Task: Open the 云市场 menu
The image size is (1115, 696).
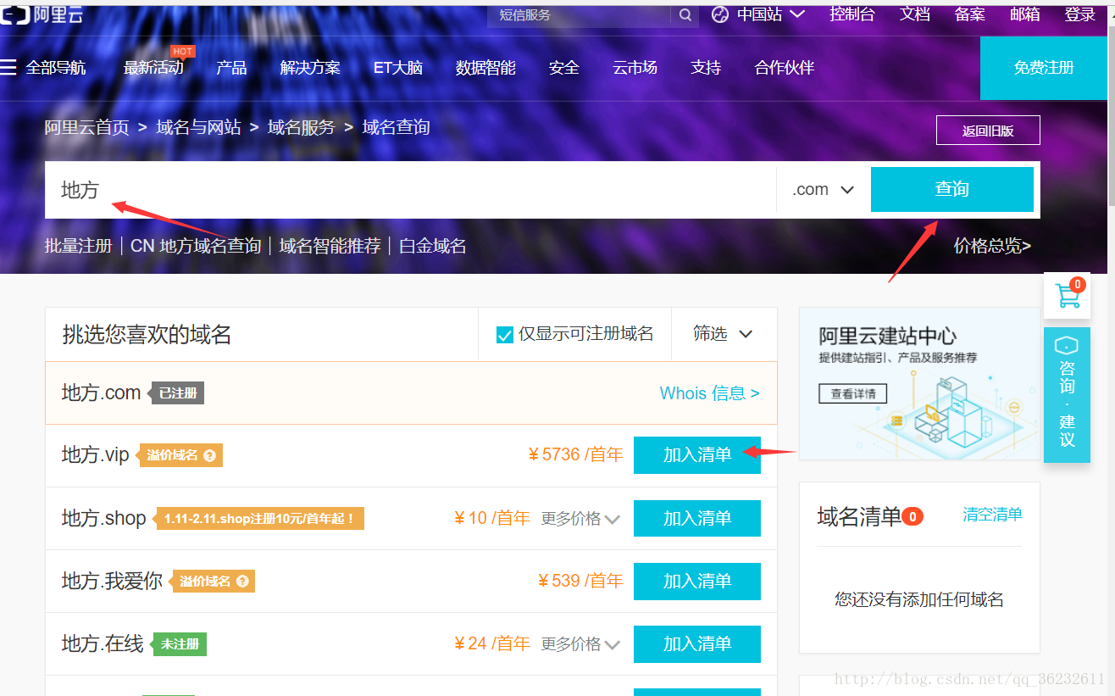Action: tap(635, 68)
